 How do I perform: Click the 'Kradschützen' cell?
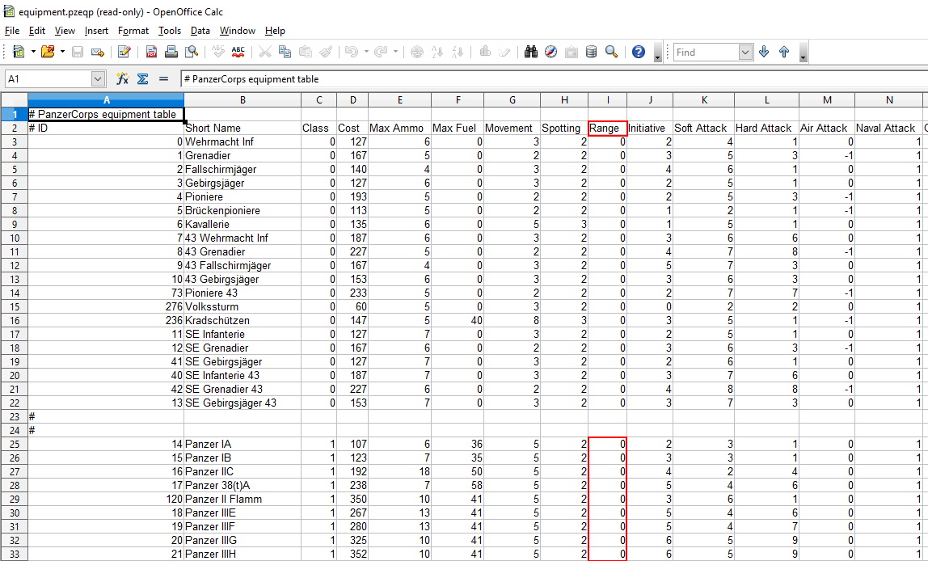tap(243, 320)
